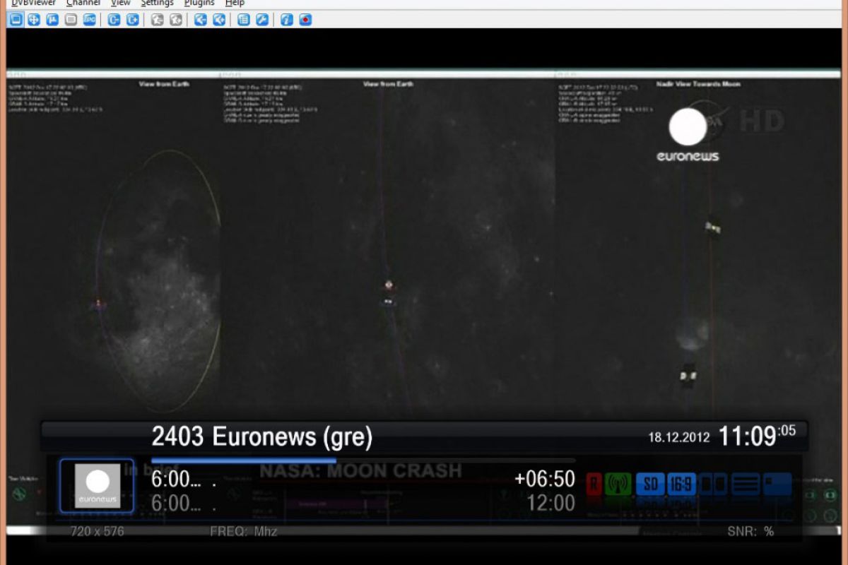Screen dimensions: 848x565
Task: Go to next favourite via star-plus icon
Action: [176, 20]
